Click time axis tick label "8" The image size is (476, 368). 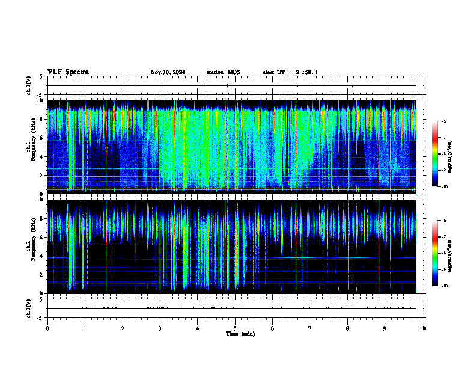(347, 328)
